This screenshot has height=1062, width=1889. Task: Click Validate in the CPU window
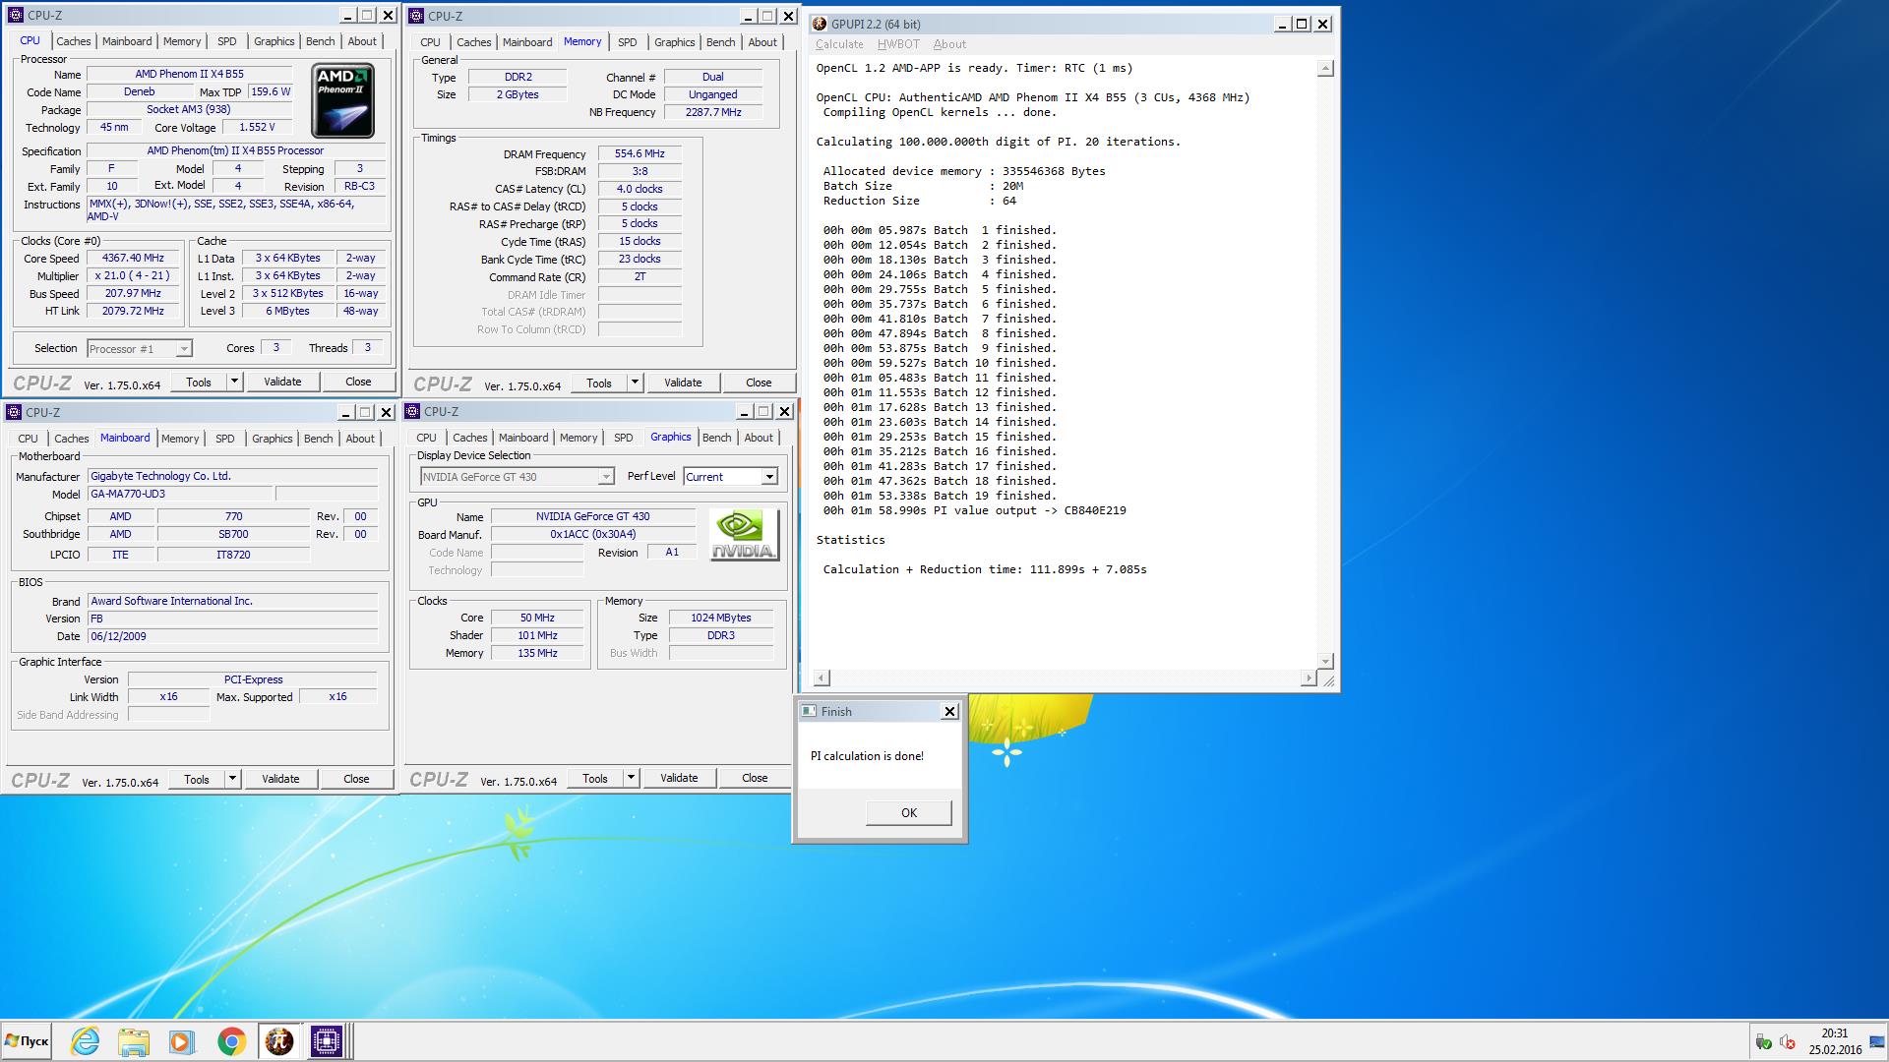click(x=282, y=382)
